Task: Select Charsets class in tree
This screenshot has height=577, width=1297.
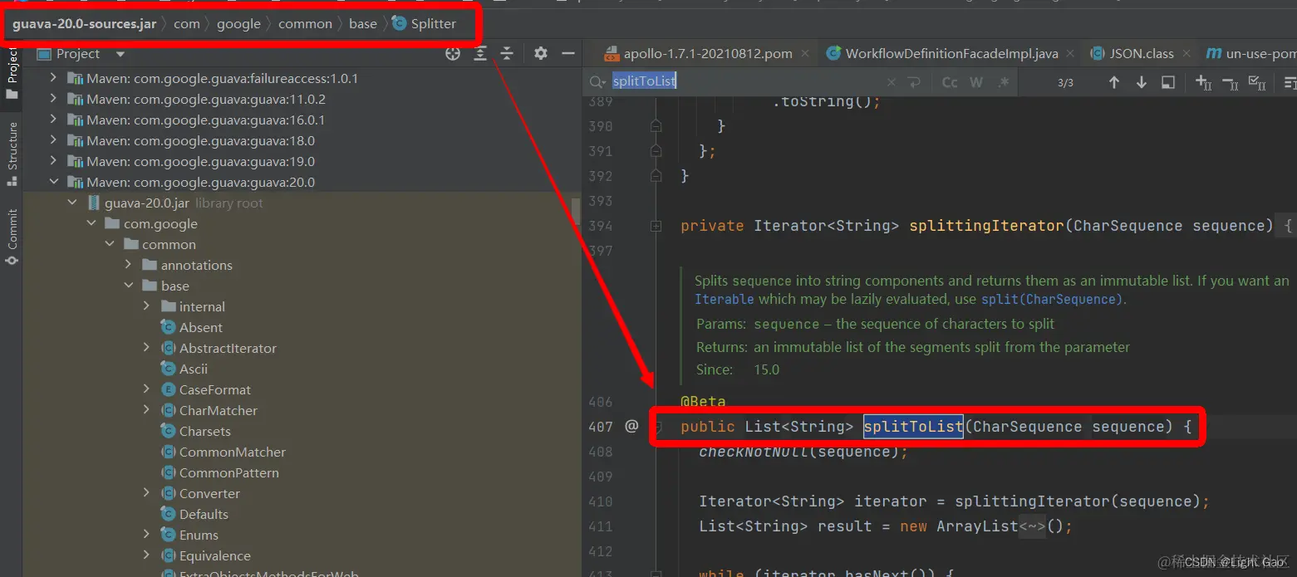Action: click(x=204, y=431)
